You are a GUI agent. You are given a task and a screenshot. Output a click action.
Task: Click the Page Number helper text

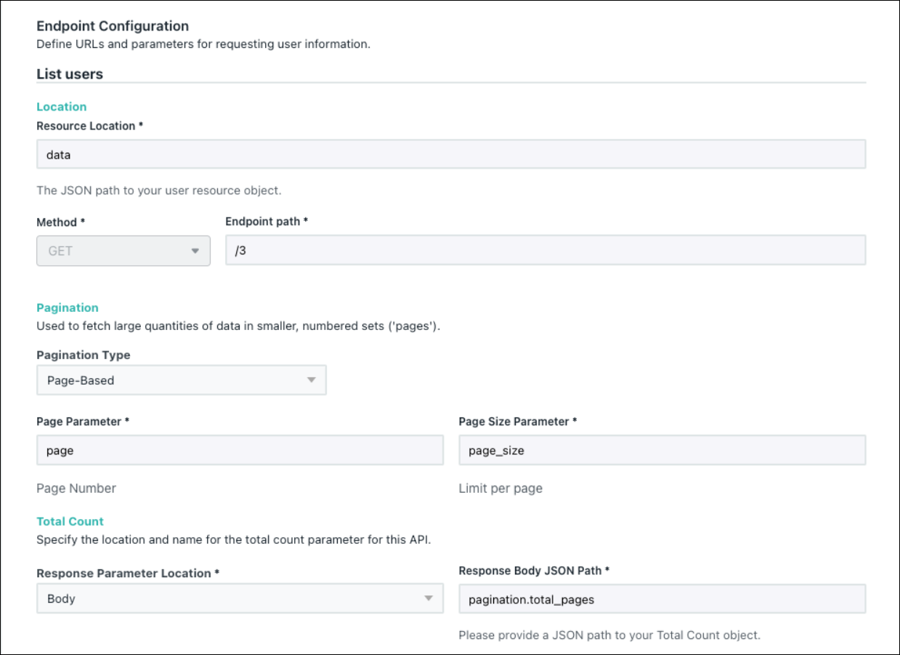[76, 489]
